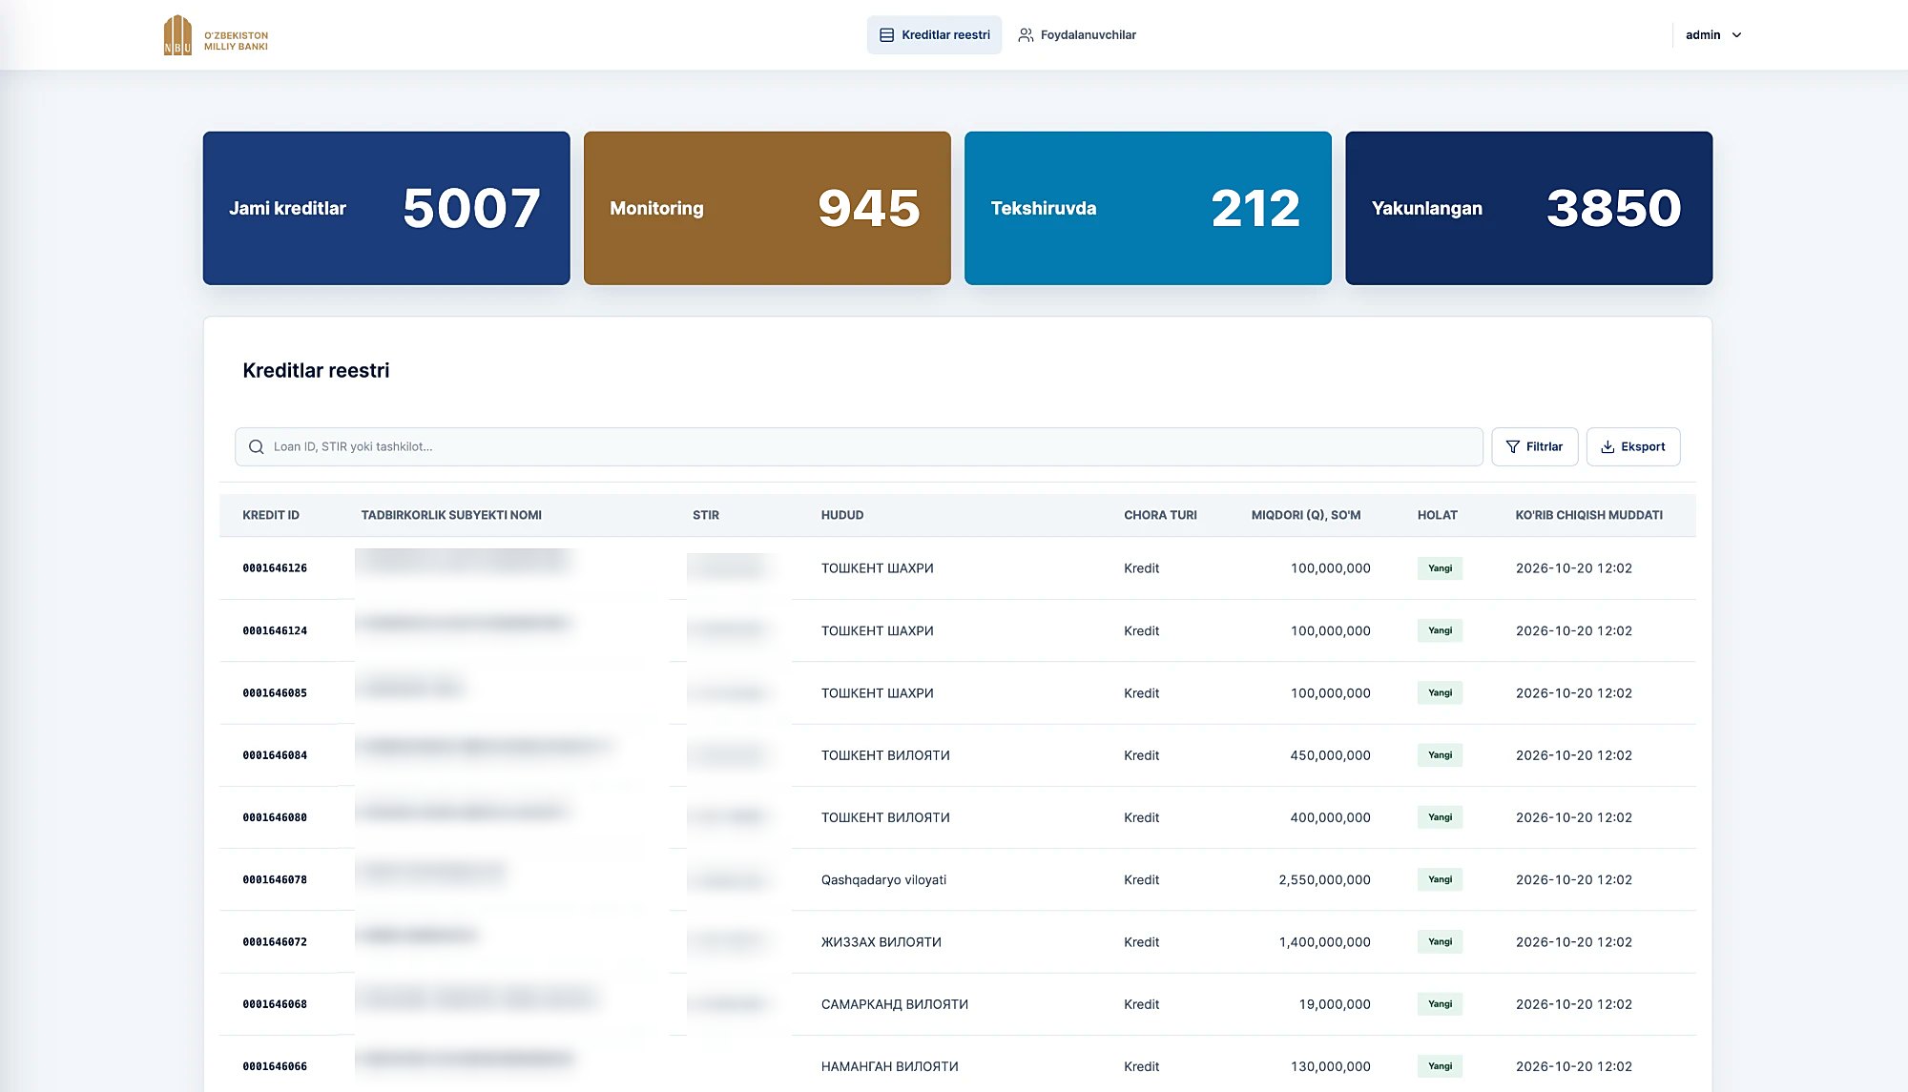Click the Monitoring 945 card

(x=767, y=208)
